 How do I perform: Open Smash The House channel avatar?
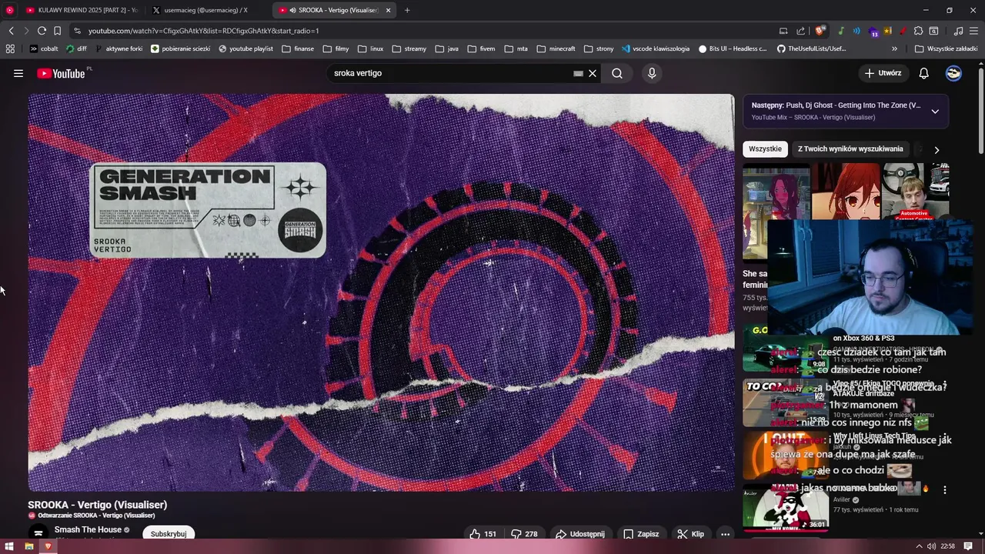click(x=38, y=532)
